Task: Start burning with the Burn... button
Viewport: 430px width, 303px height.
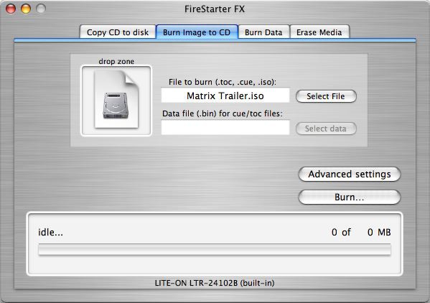Action: coord(350,197)
